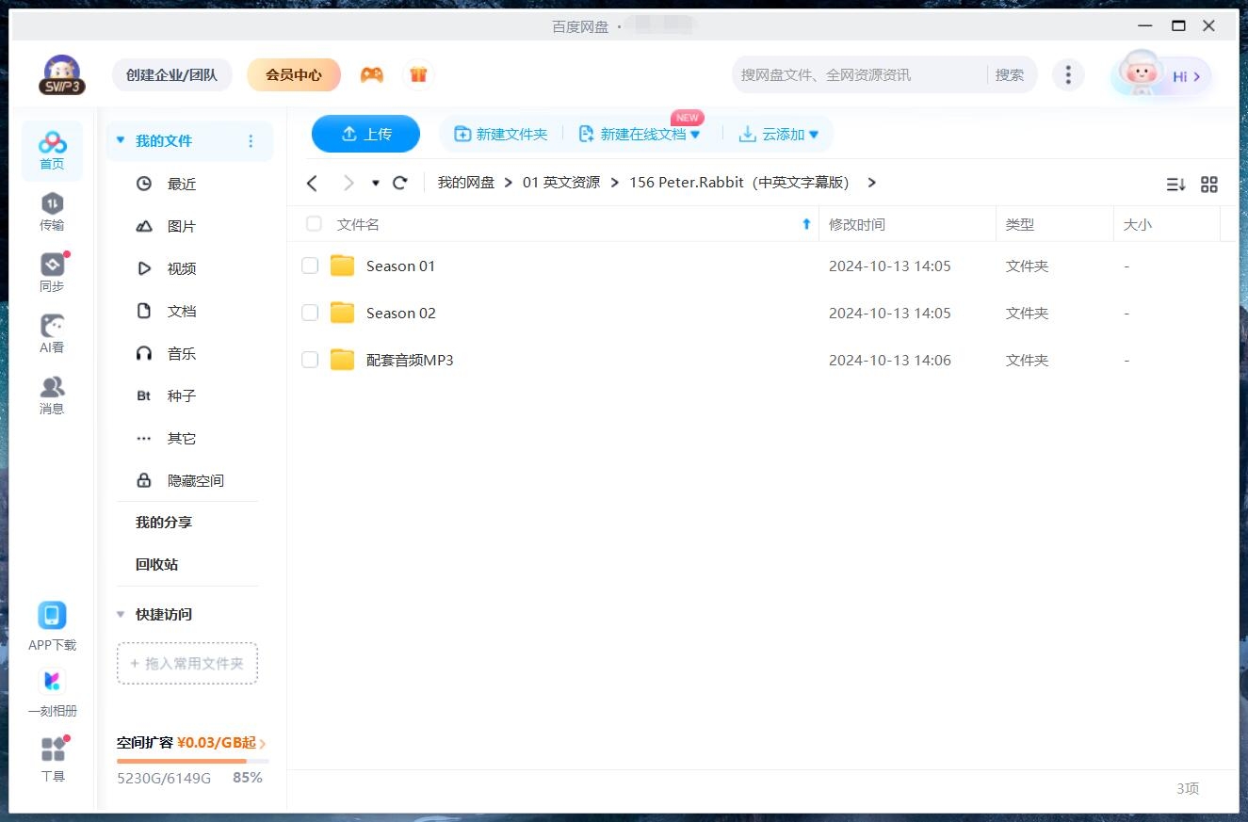Open the AI看 feature

pyautogui.click(x=52, y=331)
